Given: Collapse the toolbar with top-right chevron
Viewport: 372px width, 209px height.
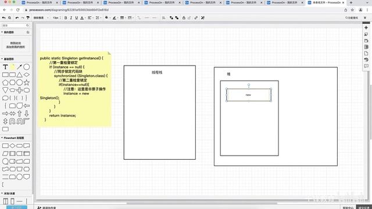Looking at the screenshot, I should pos(365,18).
